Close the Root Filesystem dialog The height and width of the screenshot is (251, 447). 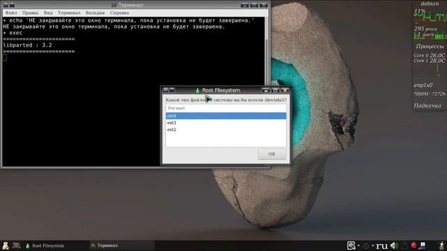click(x=285, y=91)
